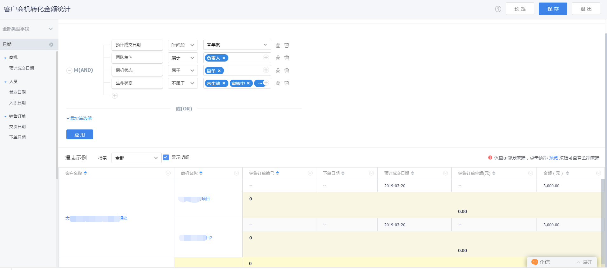
Task: Delete the 团队角色 filter row
Action: click(287, 58)
